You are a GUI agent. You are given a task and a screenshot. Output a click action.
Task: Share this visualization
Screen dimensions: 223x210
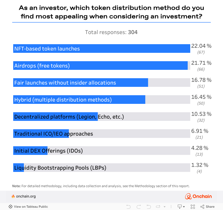(x=208, y=207)
